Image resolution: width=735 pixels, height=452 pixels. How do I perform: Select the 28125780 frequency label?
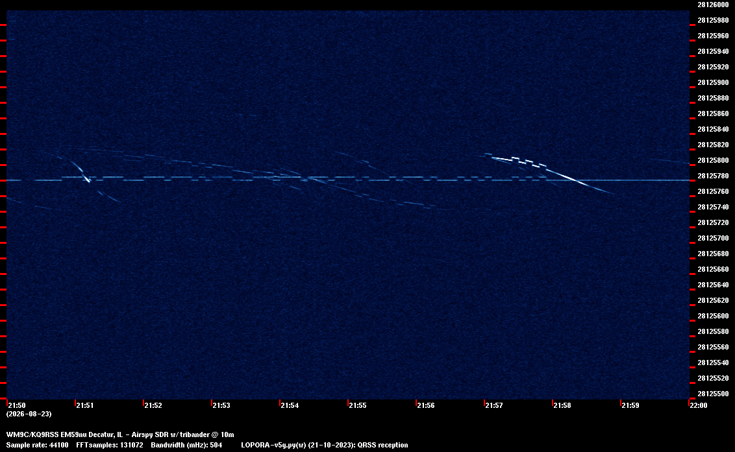pyautogui.click(x=713, y=176)
